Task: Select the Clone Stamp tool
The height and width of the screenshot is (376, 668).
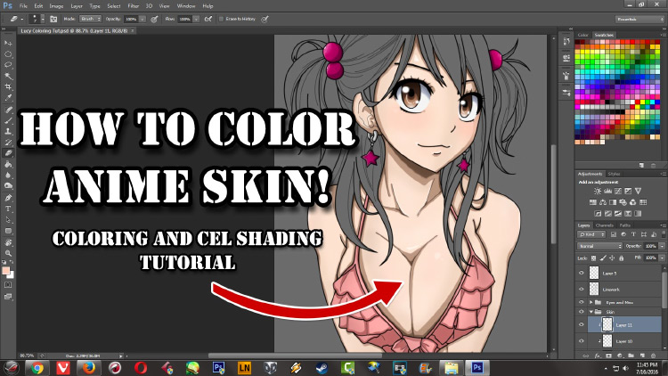Action: [x=8, y=131]
